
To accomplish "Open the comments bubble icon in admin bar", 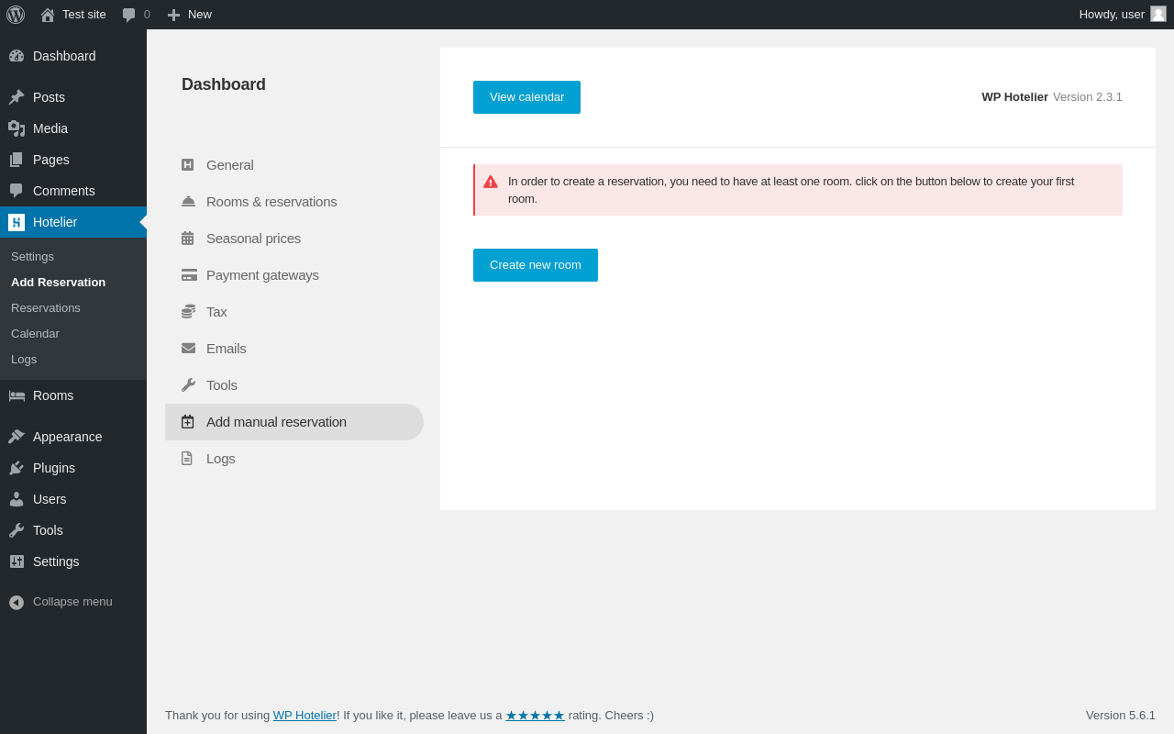I will coord(128,15).
